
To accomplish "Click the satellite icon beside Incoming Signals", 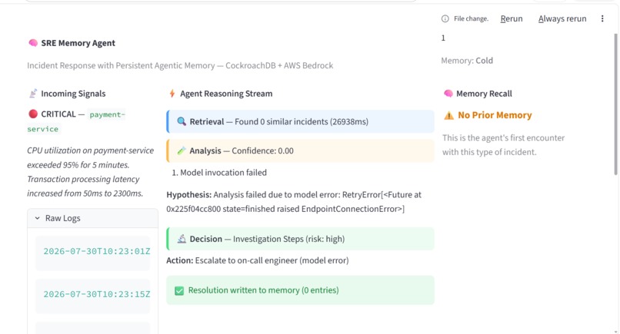I will click(33, 94).
